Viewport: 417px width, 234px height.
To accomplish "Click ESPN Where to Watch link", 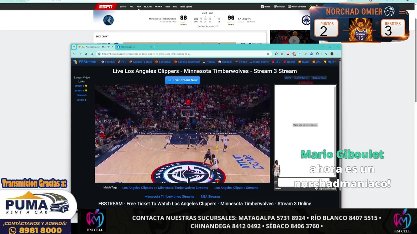I will [297, 6].
